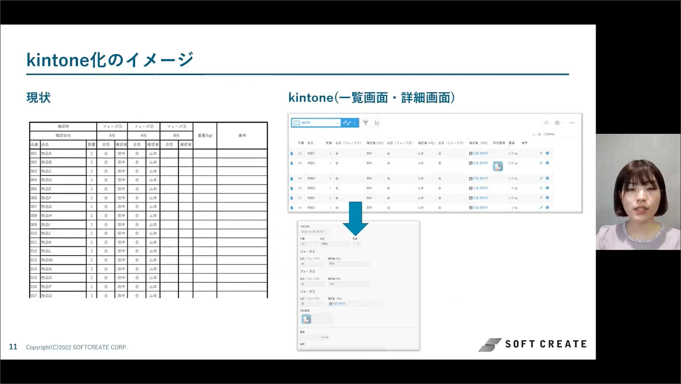
Task: Click the フェーズ② heading in detail screen
Action: coord(308,271)
